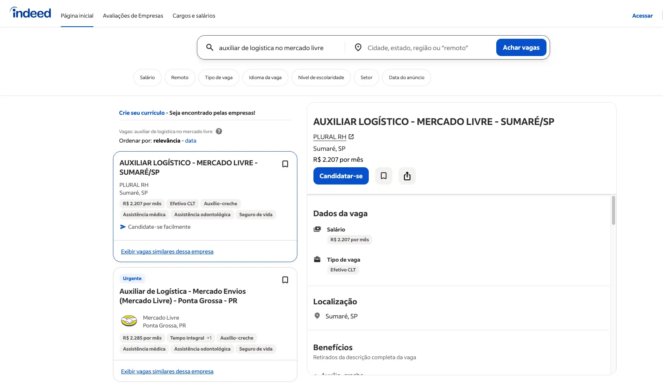Go to Avaliações de Empresas tab
Screen dimensions: 663x387
tap(133, 16)
